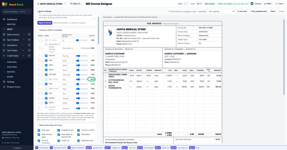
Task: Add new Sales Invoice with plus icon
Action: 29,35
